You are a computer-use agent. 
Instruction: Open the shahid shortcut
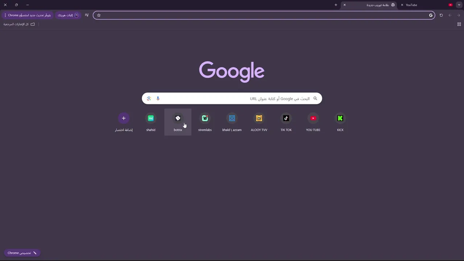151,122
